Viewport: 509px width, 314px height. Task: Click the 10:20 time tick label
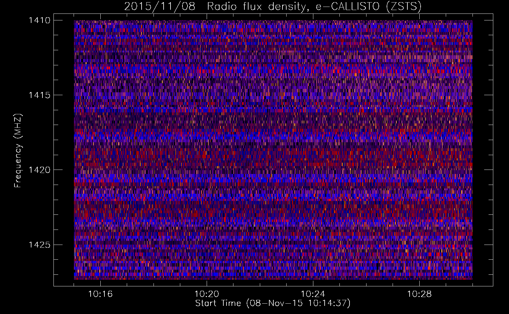[207, 294]
